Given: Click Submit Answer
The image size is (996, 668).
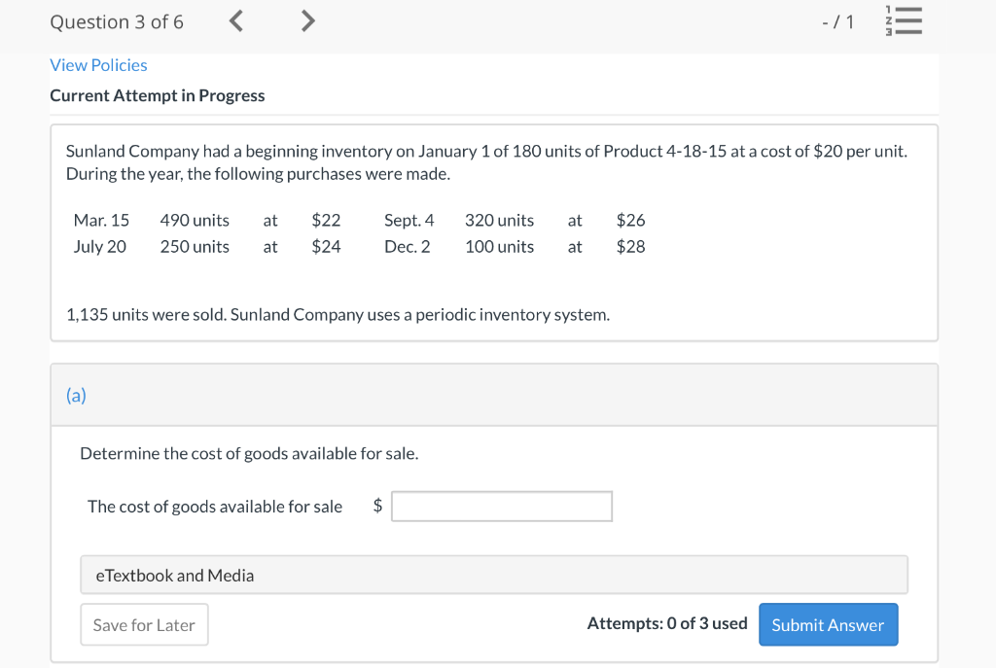Looking at the screenshot, I should click(x=828, y=624).
